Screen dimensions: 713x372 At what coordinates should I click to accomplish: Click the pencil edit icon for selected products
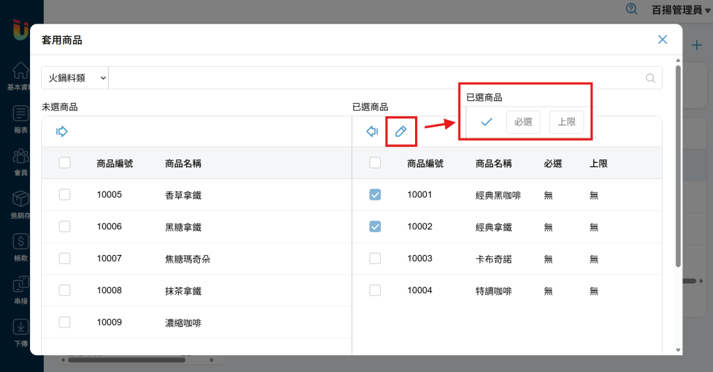(400, 132)
